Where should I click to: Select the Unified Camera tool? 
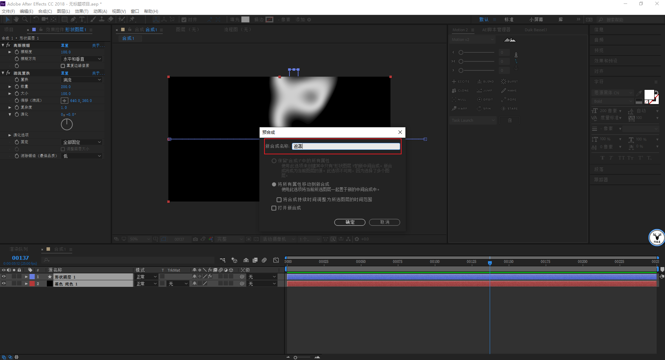coord(45,19)
